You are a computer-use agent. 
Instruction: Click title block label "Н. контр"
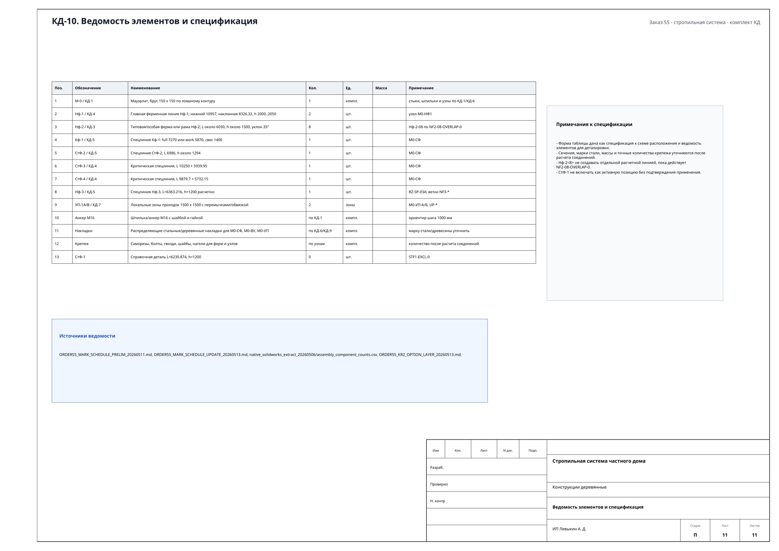click(437, 501)
